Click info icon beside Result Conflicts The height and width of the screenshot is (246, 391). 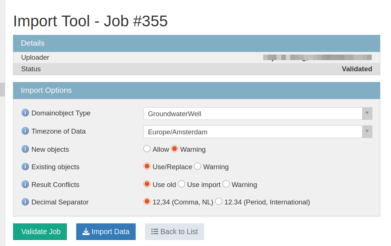pyautogui.click(x=25, y=184)
